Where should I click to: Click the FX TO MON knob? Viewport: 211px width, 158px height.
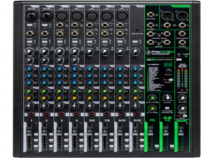point(152,108)
